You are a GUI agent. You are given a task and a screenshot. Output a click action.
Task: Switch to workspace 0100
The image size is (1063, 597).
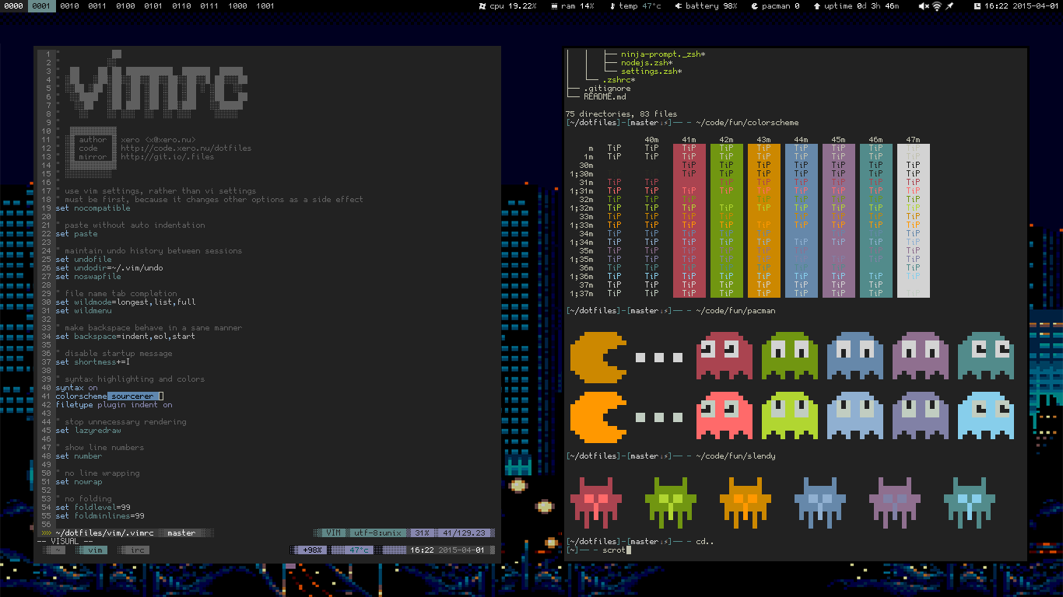126,6
